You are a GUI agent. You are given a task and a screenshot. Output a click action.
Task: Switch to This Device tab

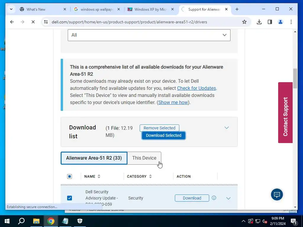(144, 158)
